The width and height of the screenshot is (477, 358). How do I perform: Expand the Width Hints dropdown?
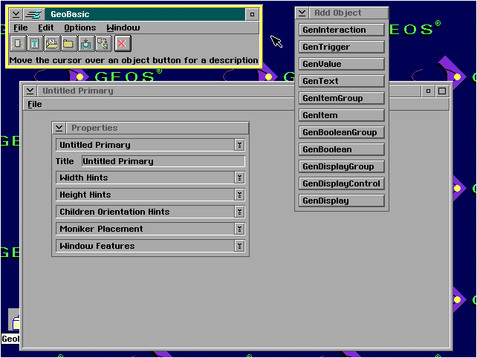tap(151, 178)
